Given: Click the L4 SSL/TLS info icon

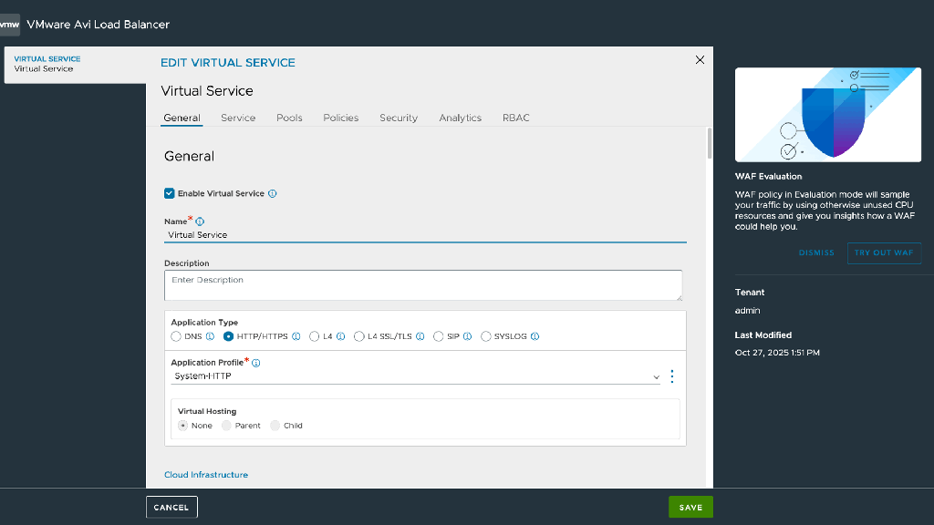Looking at the screenshot, I should click(420, 336).
